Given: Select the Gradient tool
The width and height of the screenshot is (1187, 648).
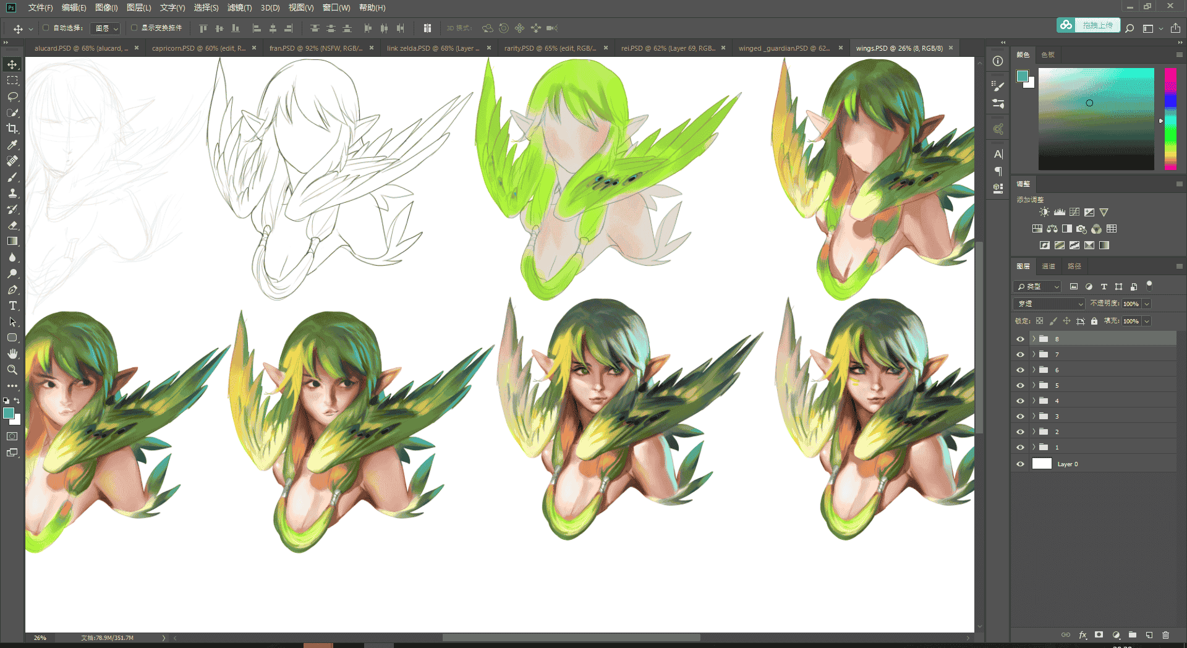Looking at the screenshot, I should click(12, 241).
